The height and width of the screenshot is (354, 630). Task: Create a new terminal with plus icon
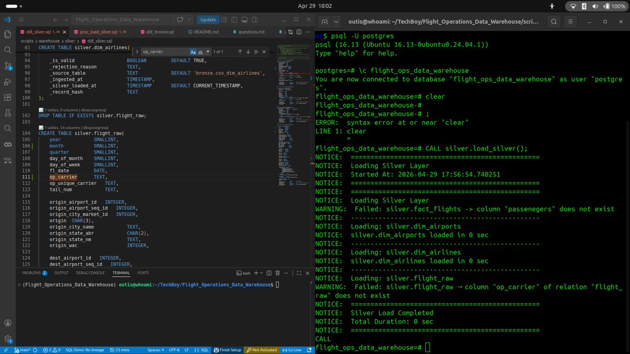click(x=256, y=273)
